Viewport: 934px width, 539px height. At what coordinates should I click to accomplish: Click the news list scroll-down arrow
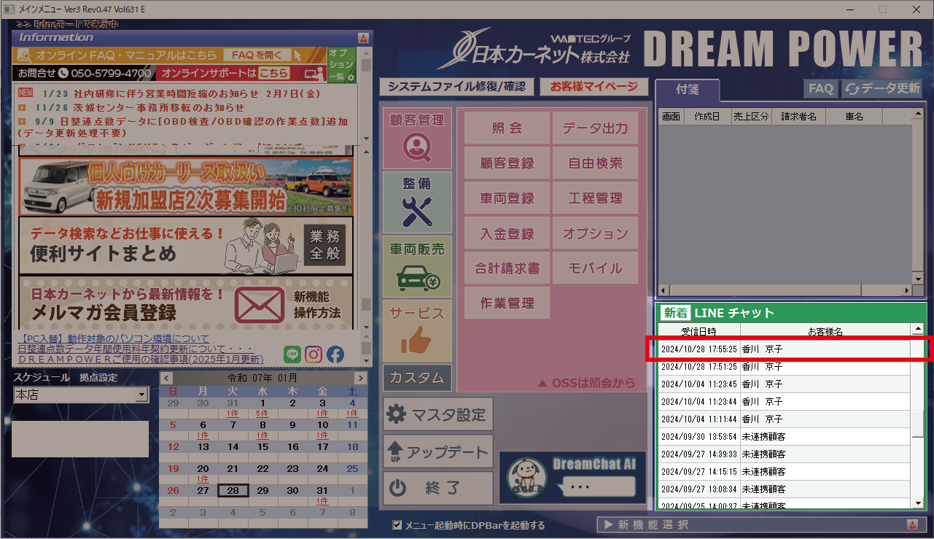click(x=366, y=139)
